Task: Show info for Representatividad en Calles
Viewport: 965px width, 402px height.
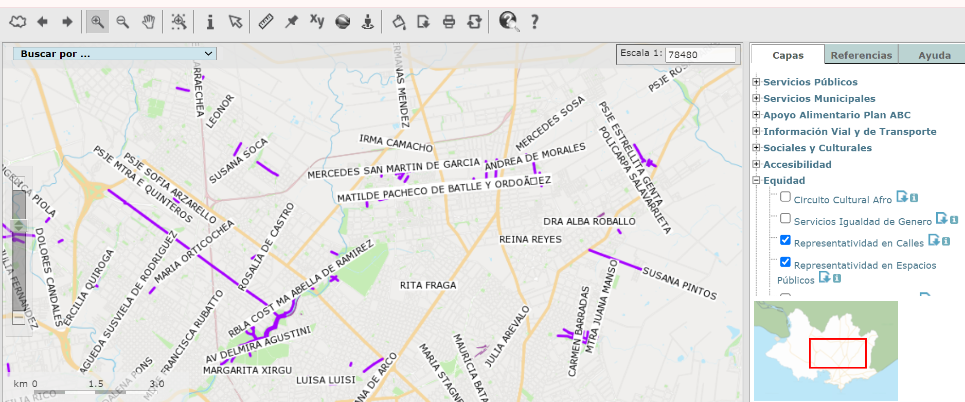Action: (946, 241)
